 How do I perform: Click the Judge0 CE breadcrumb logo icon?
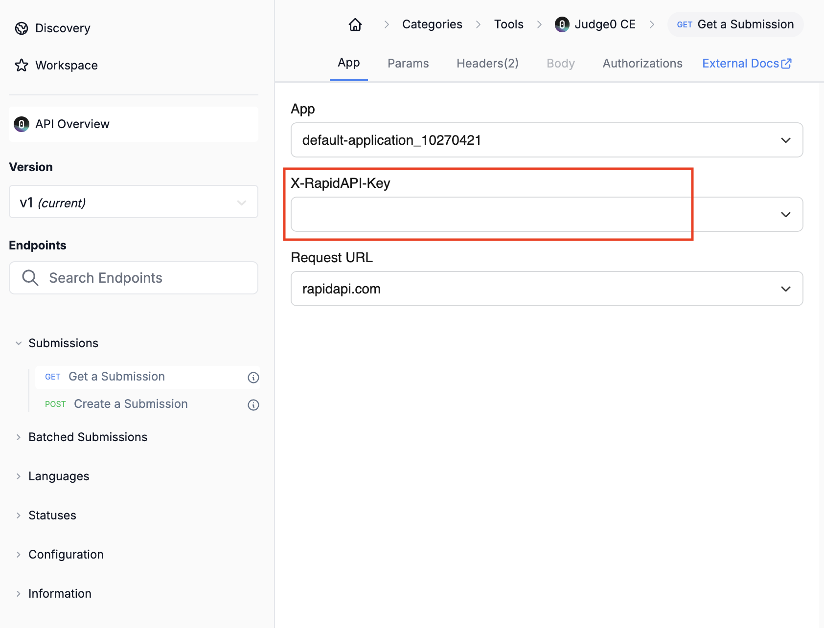562,24
